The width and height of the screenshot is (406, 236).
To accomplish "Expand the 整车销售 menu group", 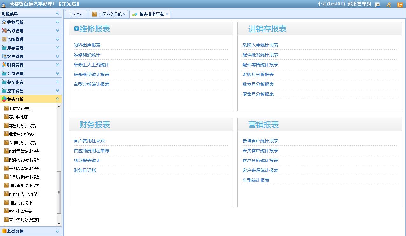I will (x=58, y=90).
